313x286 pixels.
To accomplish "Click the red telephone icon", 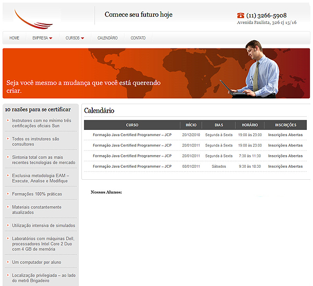I will click(240, 15).
